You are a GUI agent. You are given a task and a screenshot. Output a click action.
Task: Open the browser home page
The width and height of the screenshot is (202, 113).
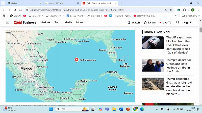click(x=20, y=10)
